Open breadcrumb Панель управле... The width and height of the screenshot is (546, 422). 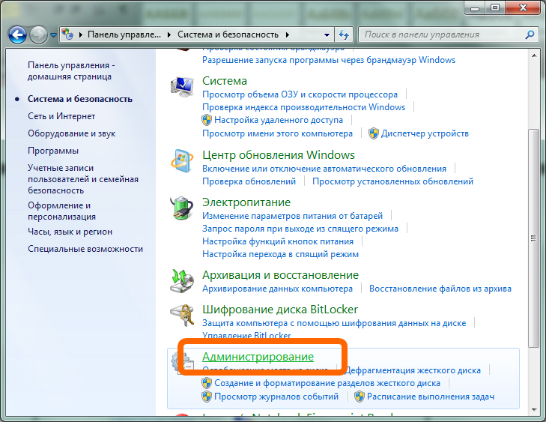click(124, 34)
